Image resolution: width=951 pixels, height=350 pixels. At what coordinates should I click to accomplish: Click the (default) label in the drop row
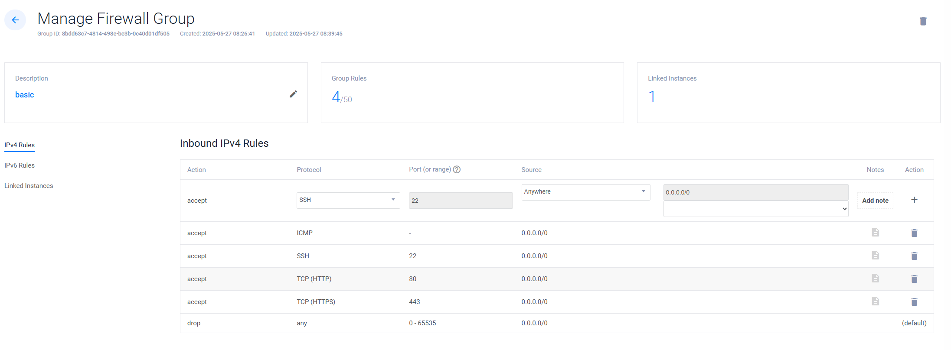coord(914,323)
